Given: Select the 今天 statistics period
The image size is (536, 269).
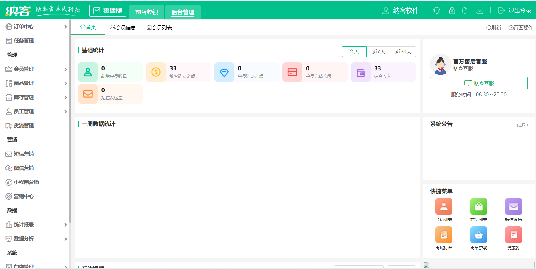Looking at the screenshot, I should click(354, 51).
